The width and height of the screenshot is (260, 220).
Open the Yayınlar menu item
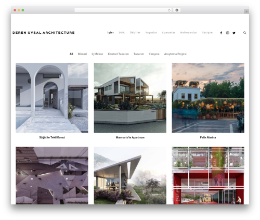(x=151, y=33)
